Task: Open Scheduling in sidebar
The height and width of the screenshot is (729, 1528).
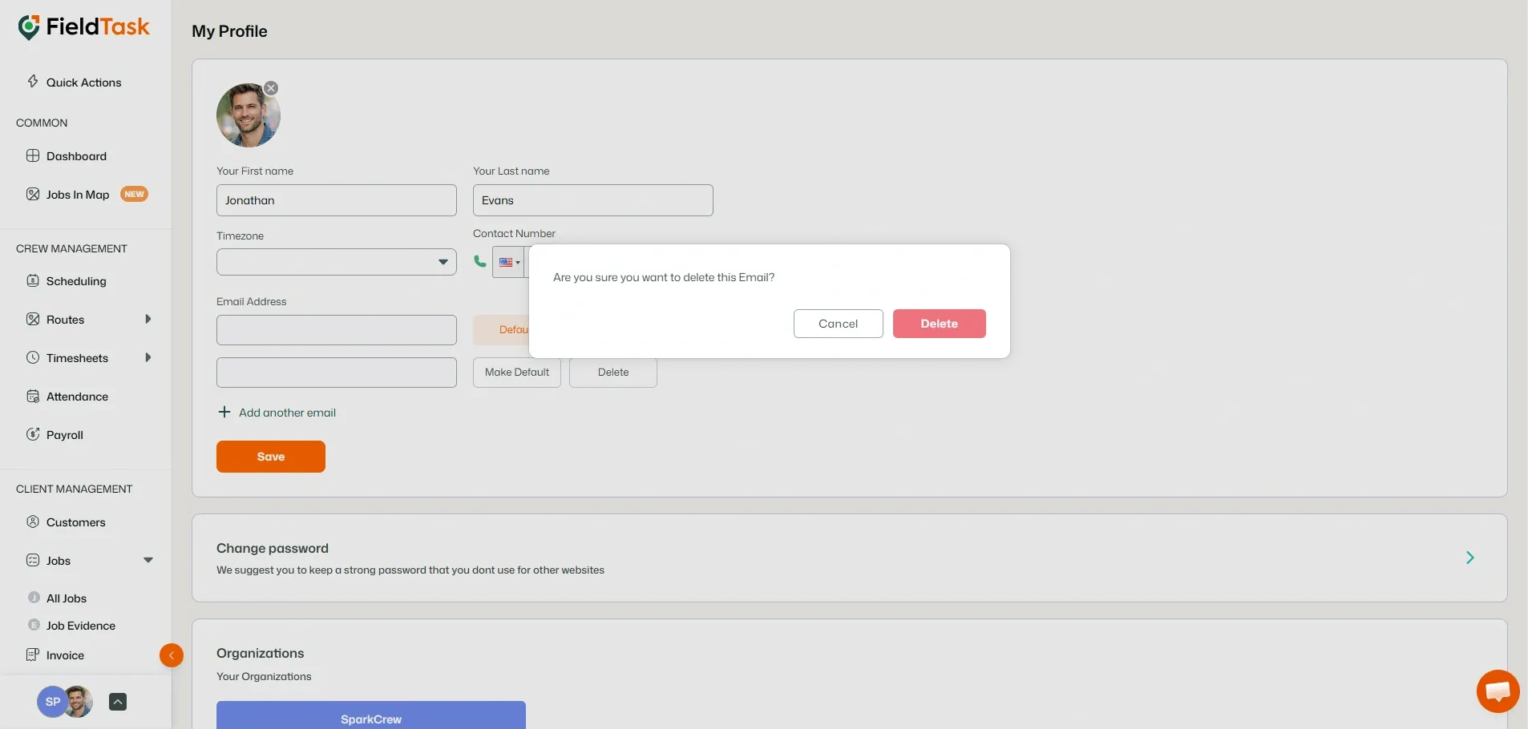Action: tap(76, 281)
